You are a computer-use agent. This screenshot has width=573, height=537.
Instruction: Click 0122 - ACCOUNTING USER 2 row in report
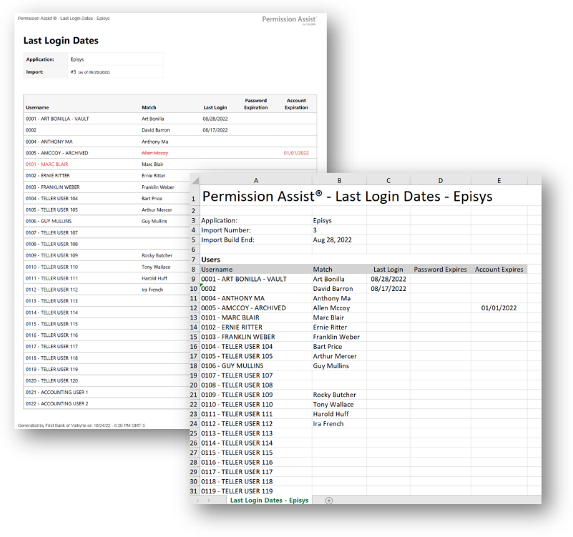57,404
